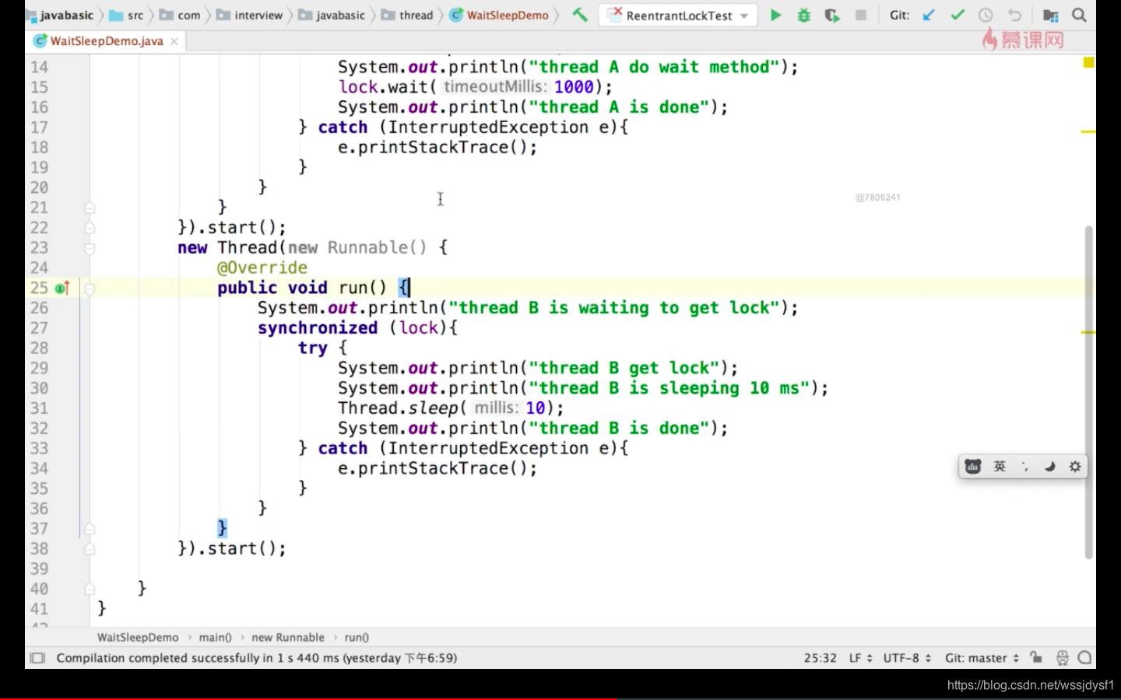Click WaitSleepDemo in bottom breadcrumb

(x=138, y=637)
